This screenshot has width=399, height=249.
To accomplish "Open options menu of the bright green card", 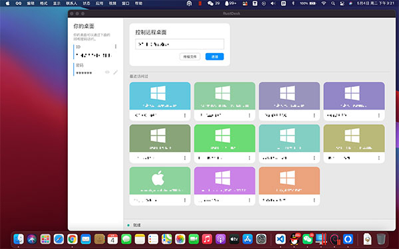I will pyautogui.click(x=249, y=158).
